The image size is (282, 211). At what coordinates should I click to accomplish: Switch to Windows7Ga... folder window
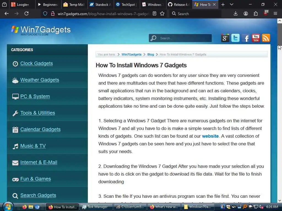pyautogui.click(x=198, y=207)
